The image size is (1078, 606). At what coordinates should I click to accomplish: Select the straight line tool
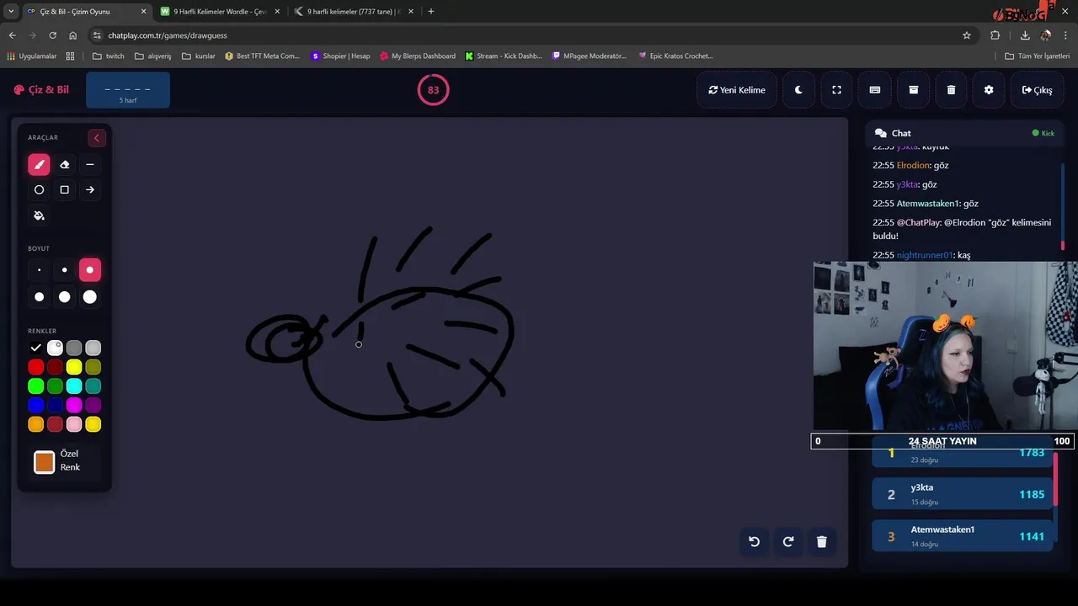(x=90, y=165)
